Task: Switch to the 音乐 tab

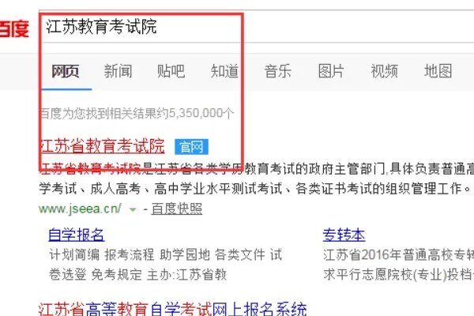Action: [x=278, y=71]
